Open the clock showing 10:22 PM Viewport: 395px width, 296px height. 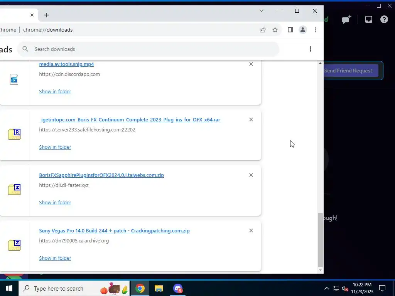[362, 288]
